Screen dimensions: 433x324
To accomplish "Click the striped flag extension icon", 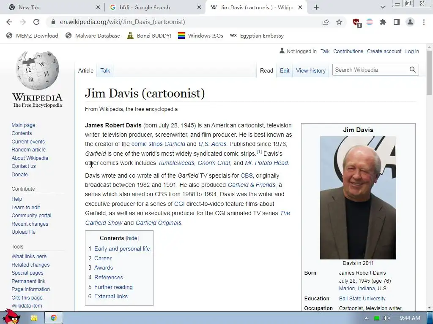I will tap(370, 22).
